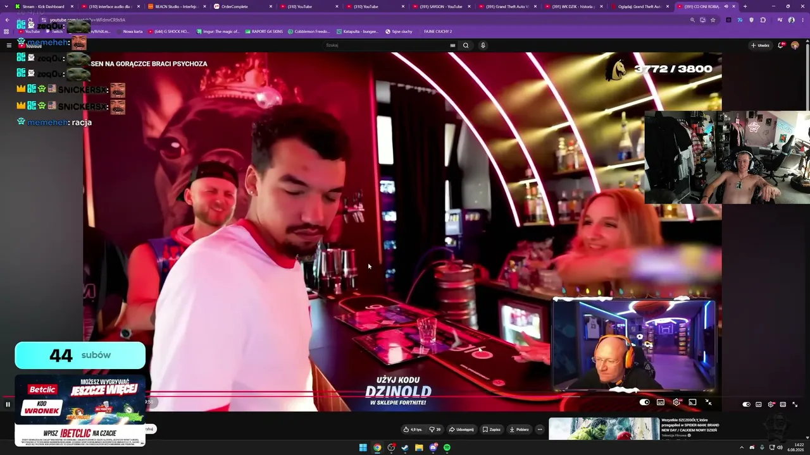Pause the YouTube video playback
Viewport: 810px width, 455px height.
8,404
